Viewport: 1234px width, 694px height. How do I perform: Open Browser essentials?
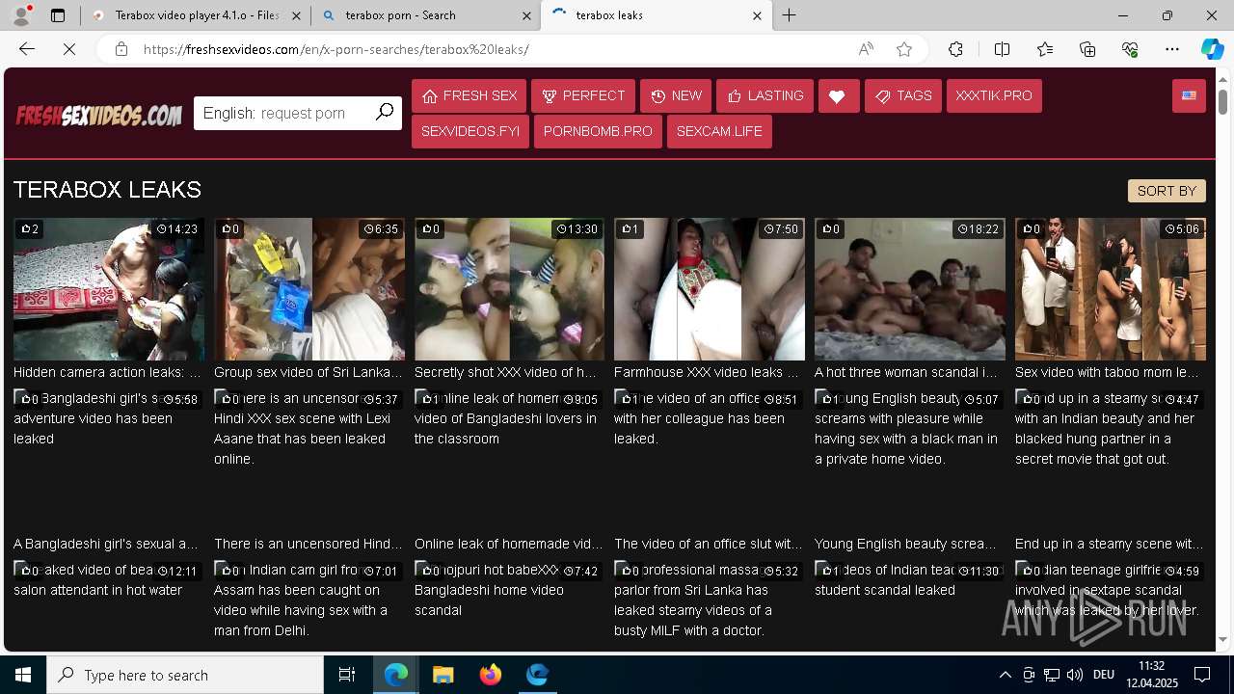click(1130, 49)
